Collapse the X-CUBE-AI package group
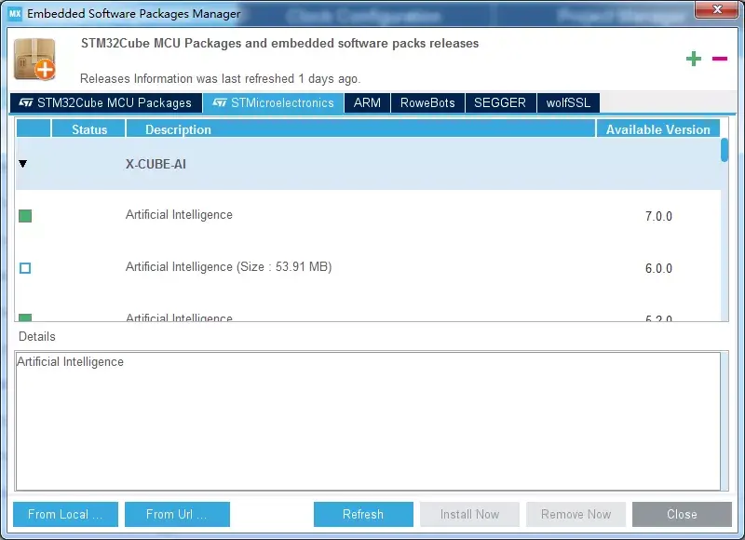The width and height of the screenshot is (745, 540). (x=22, y=164)
